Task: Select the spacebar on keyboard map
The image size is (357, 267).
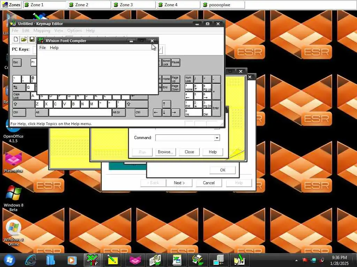Action: coord(81,113)
